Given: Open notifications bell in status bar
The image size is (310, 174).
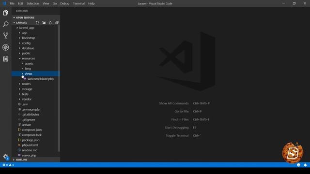Looking at the screenshot, I should (x=305, y=165).
